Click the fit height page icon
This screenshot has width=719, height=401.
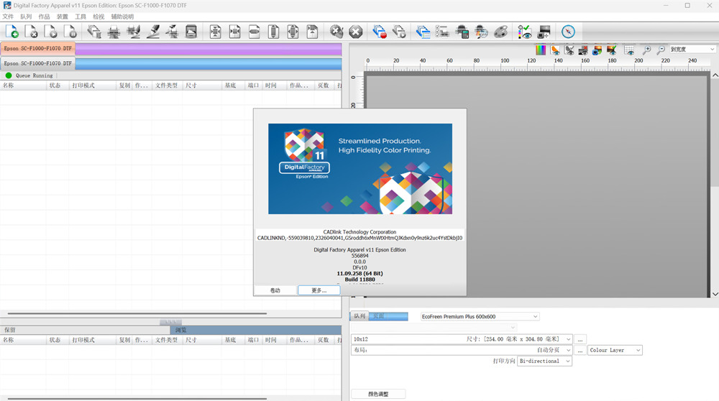[x=274, y=32]
